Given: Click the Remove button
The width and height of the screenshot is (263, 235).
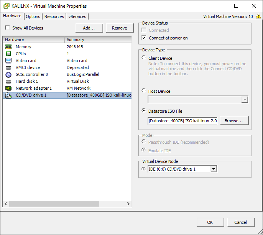Looking at the screenshot, I should coord(120,28).
